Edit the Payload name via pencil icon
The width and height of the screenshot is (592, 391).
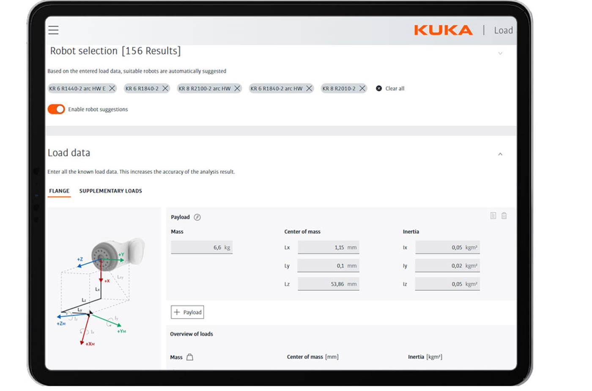(x=198, y=217)
